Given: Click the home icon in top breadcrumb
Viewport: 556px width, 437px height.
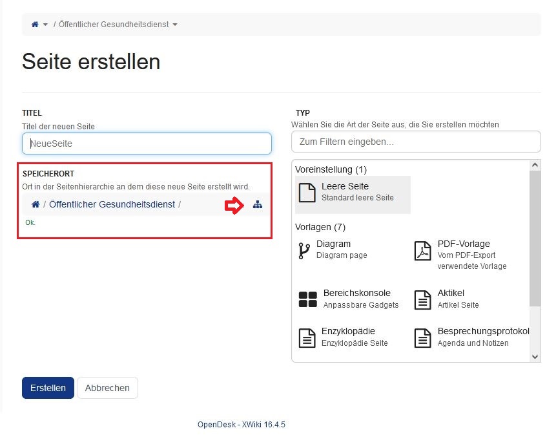Looking at the screenshot, I should [x=35, y=25].
